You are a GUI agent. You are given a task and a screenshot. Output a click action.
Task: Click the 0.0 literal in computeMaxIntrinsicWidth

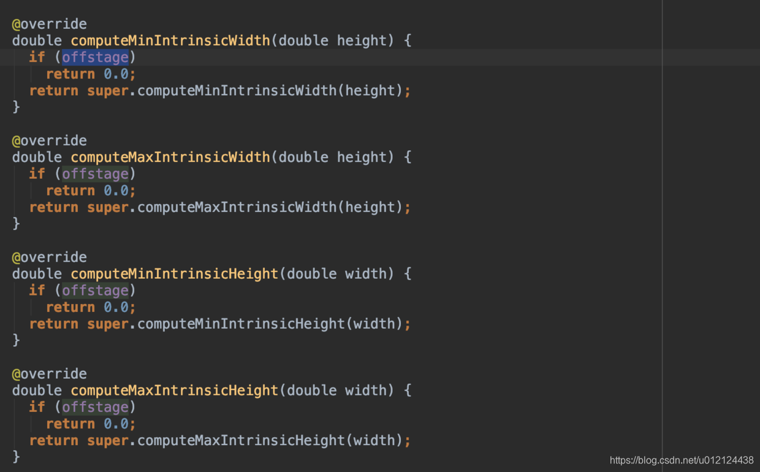click(116, 190)
